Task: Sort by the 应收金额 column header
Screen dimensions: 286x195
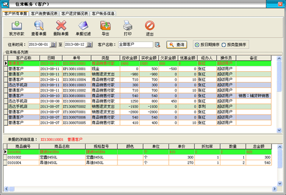Action: 129,58
